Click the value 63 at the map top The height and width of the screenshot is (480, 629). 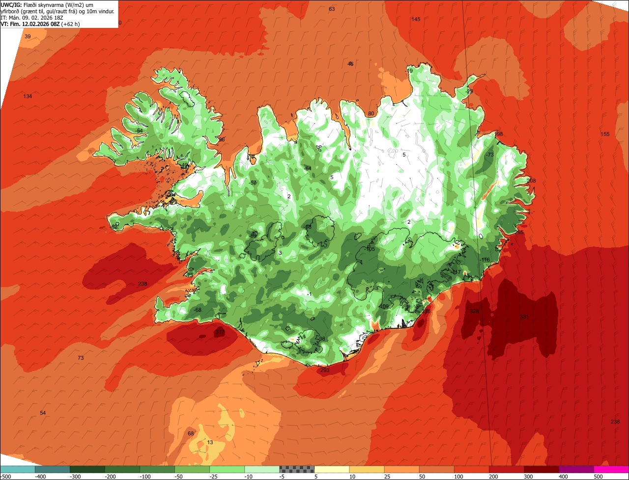click(x=332, y=9)
